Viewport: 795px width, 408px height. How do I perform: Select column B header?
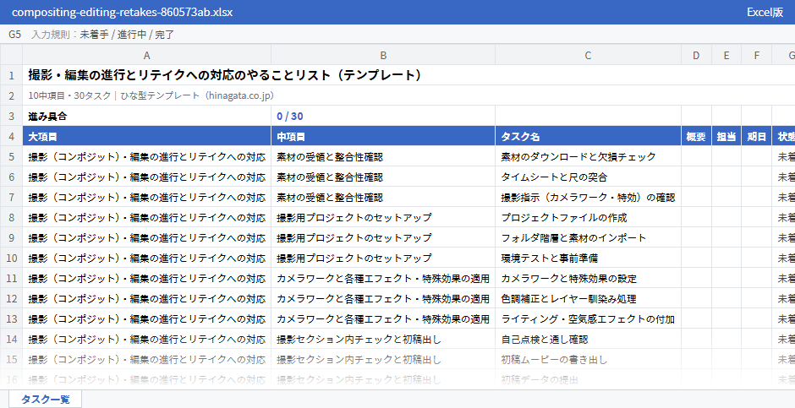[x=383, y=55]
